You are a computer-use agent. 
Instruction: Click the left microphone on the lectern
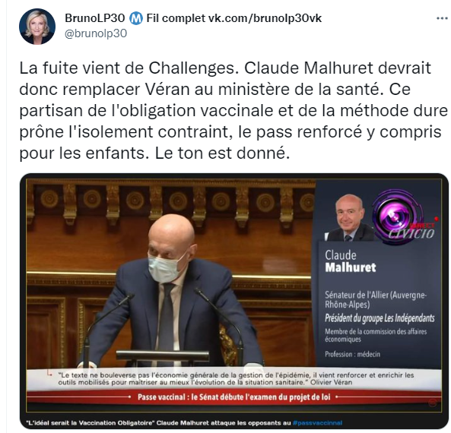click(108, 324)
